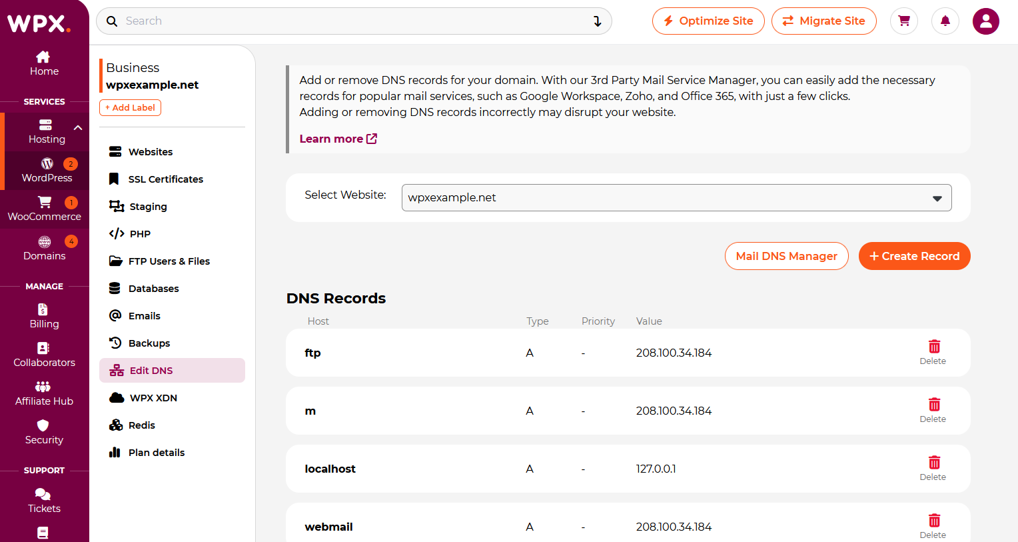
Task: Open WordPress services in sidebar
Action: coord(47,170)
